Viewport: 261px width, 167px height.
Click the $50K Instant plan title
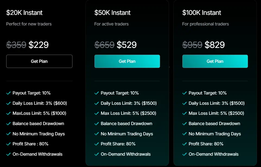tap(112, 12)
